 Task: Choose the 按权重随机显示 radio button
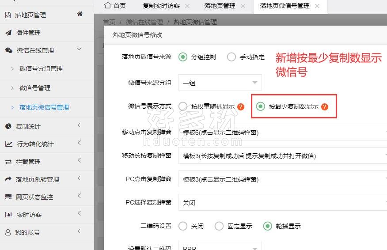click(x=183, y=106)
